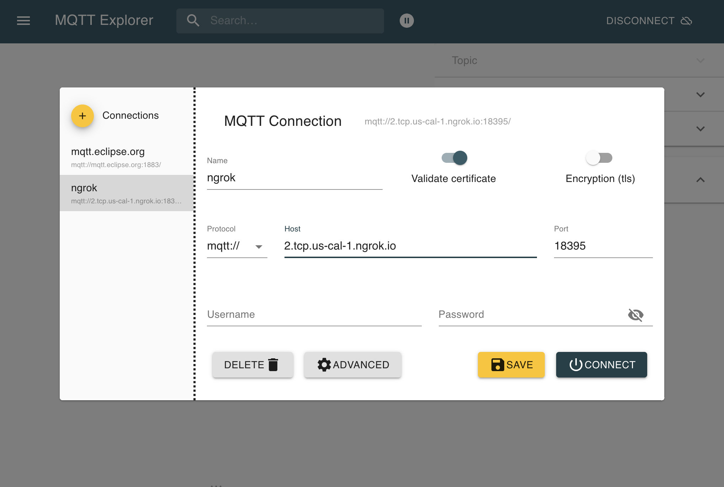Click the power icon on Connect
Image resolution: width=724 pixels, height=487 pixels.
coord(576,365)
